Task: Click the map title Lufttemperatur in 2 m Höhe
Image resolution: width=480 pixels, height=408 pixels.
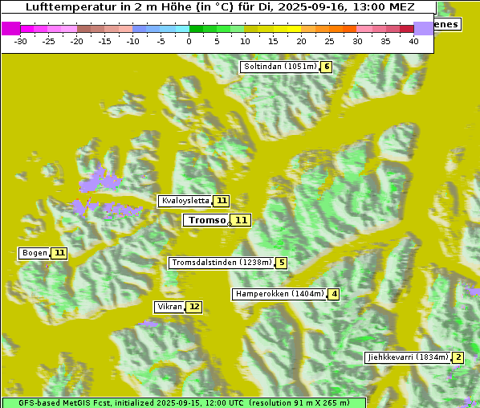Action: (x=220, y=6)
